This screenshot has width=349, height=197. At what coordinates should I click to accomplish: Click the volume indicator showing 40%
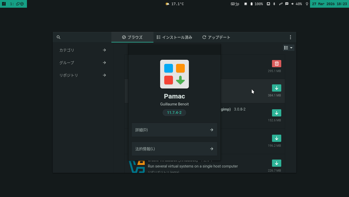coord(297,4)
